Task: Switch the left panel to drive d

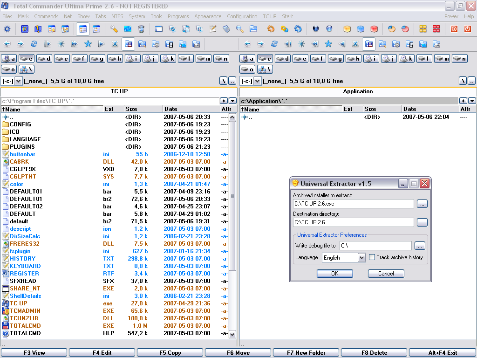Action: pyautogui.click(x=44, y=59)
